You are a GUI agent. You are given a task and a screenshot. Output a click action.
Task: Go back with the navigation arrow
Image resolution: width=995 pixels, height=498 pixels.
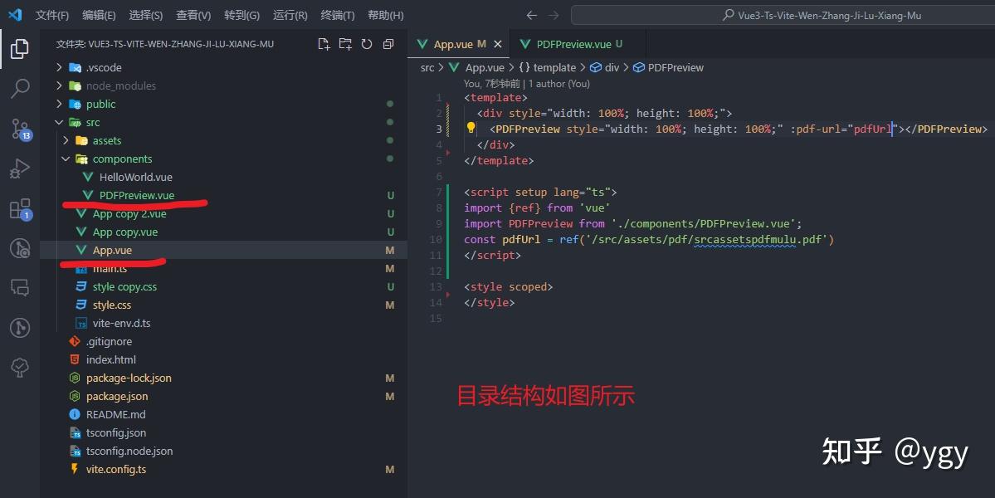(x=532, y=15)
